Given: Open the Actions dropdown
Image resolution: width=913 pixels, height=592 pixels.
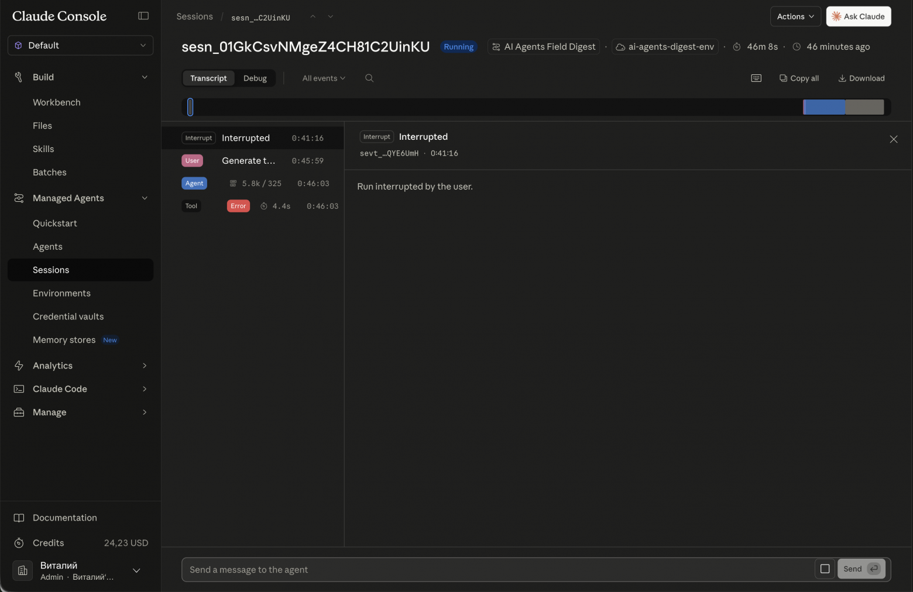Looking at the screenshot, I should [x=795, y=16].
